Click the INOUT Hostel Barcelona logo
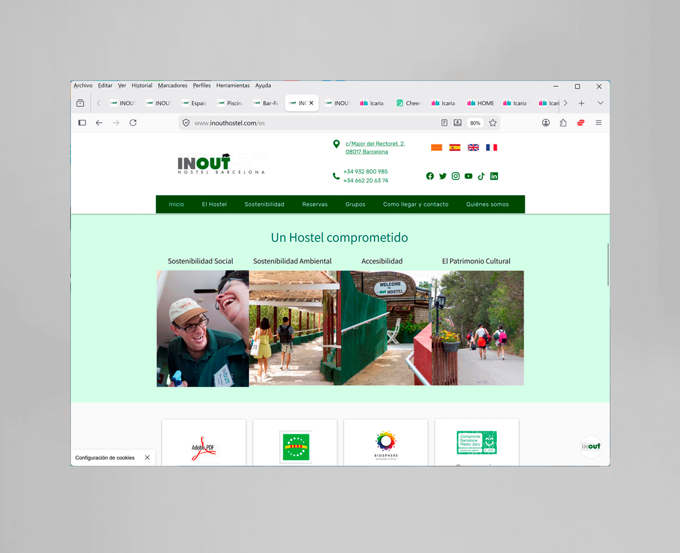The width and height of the screenshot is (680, 553). 221,164
